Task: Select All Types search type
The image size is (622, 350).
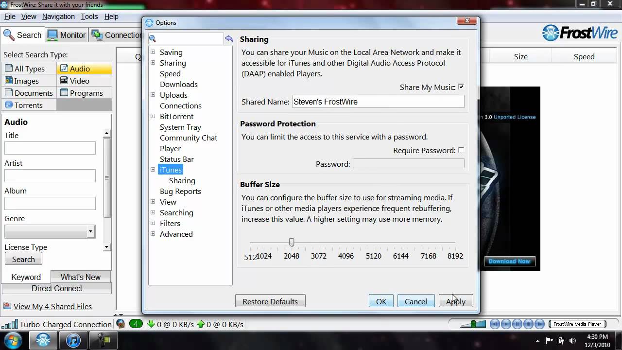Action: (29, 69)
